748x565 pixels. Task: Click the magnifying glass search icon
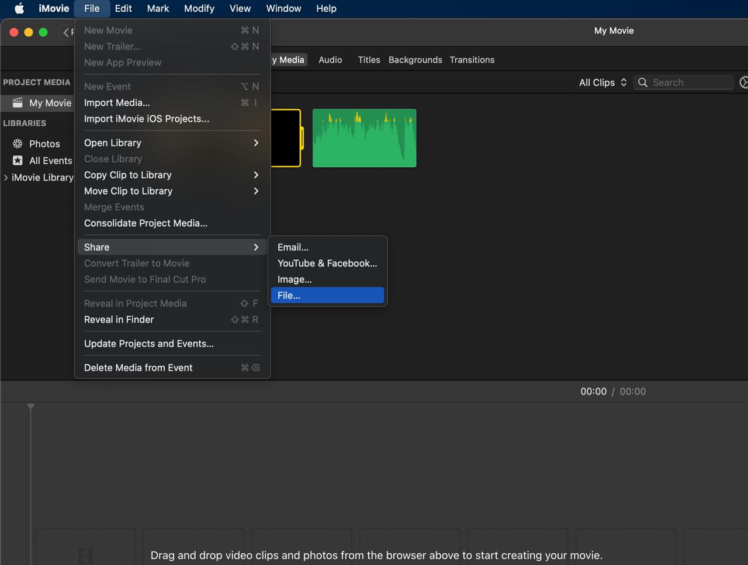pyautogui.click(x=643, y=82)
